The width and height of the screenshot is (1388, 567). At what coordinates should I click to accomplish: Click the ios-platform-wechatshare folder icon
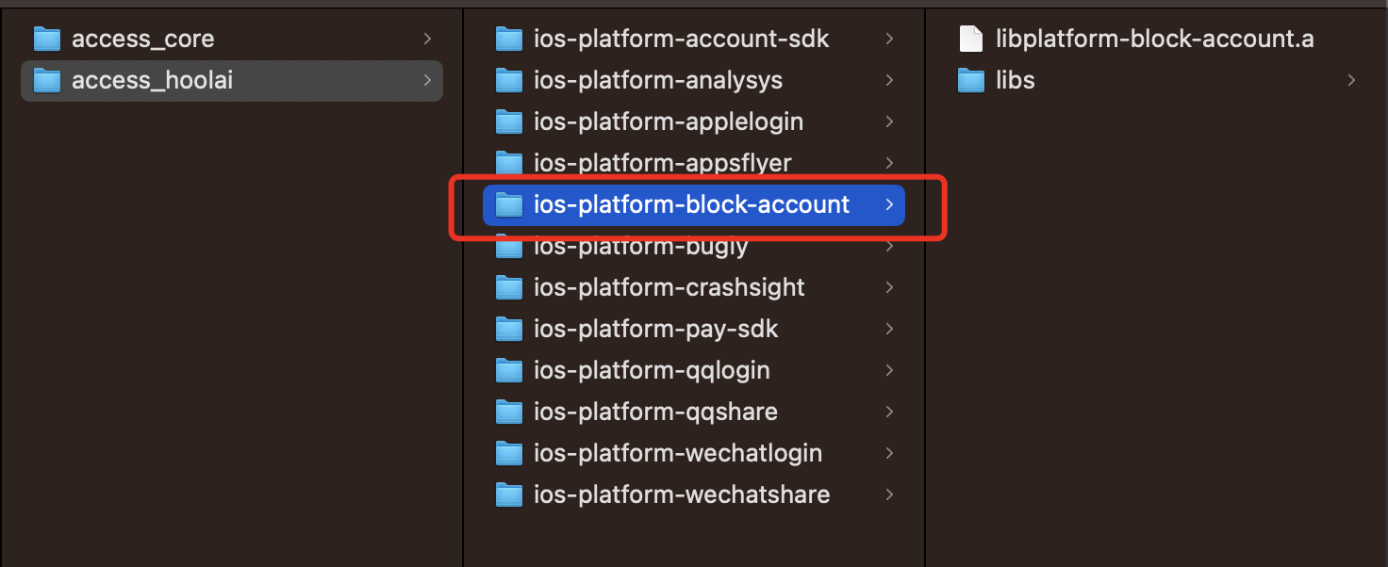(508, 494)
